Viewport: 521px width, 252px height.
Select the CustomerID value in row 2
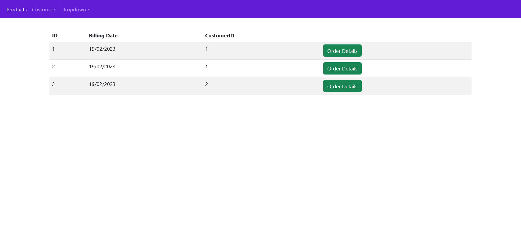(207, 67)
